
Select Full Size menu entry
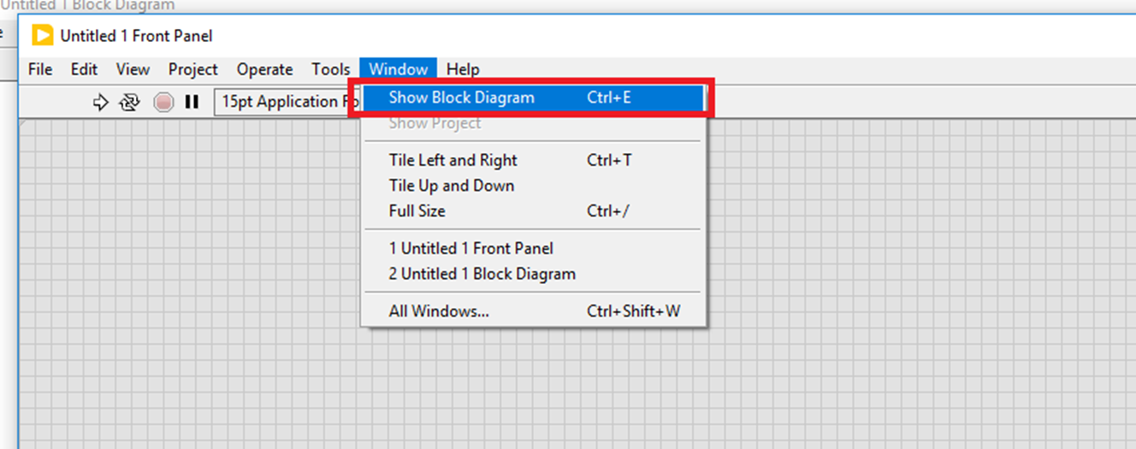(x=417, y=210)
